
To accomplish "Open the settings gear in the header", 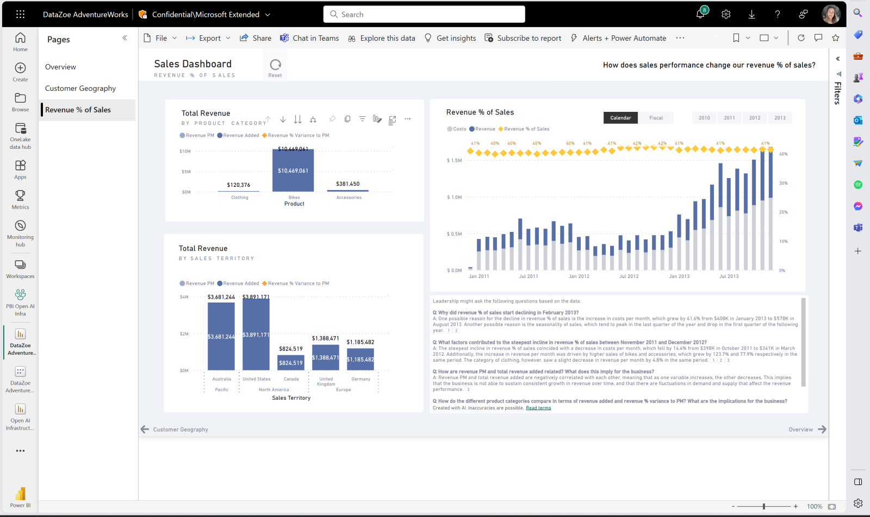I will tap(726, 15).
